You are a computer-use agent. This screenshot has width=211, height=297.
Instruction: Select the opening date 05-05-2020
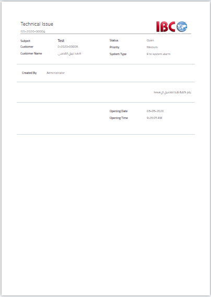click(x=155, y=111)
